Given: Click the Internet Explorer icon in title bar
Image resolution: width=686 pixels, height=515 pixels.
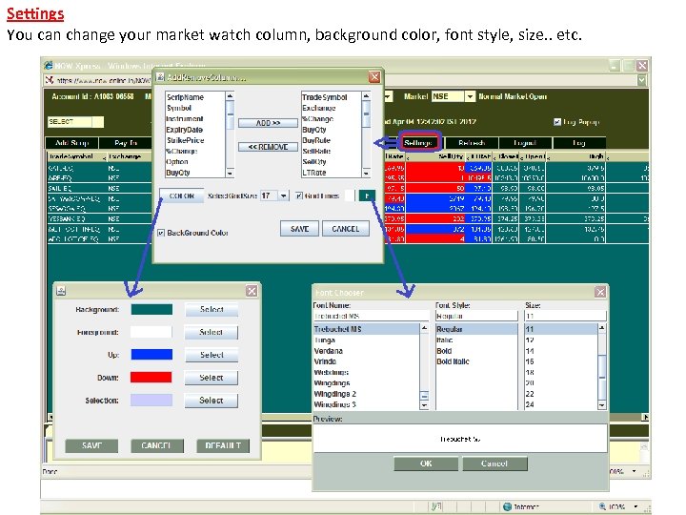Looking at the screenshot, I should [x=49, y=66].
